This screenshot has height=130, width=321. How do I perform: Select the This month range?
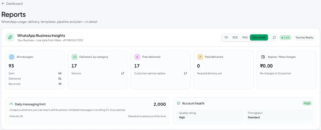[x=259, y=38]
